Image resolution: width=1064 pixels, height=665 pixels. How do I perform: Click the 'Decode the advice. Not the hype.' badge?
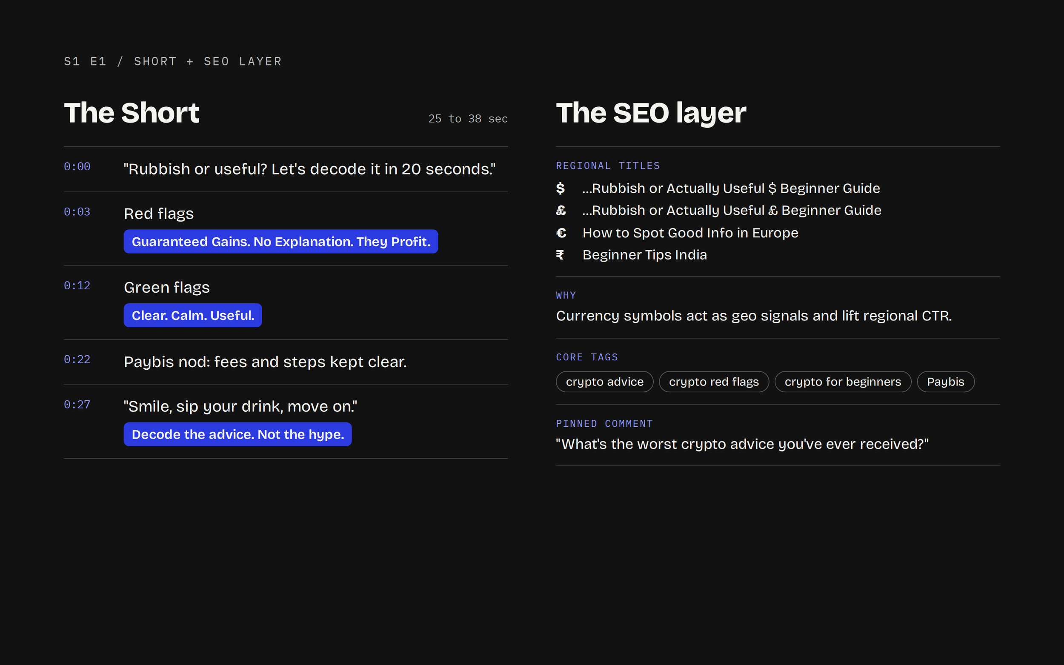(x=237, y=434)
